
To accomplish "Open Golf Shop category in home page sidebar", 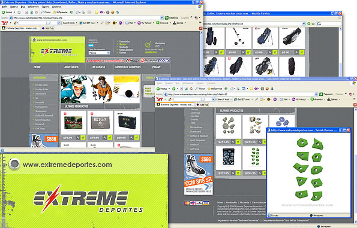I will coord(40,129).
